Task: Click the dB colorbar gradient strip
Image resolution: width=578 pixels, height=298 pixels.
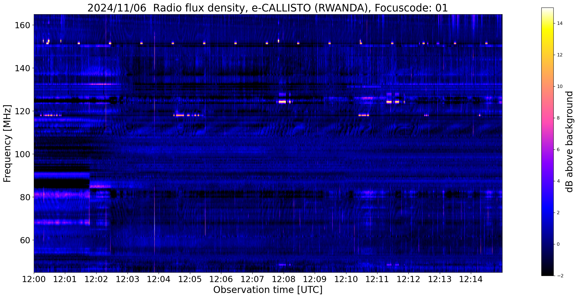Action: (547, 142)
